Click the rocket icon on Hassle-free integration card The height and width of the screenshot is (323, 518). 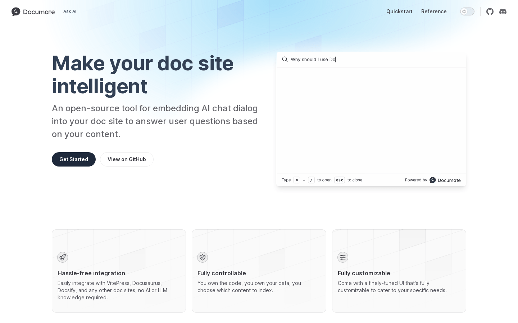(63, 257)
